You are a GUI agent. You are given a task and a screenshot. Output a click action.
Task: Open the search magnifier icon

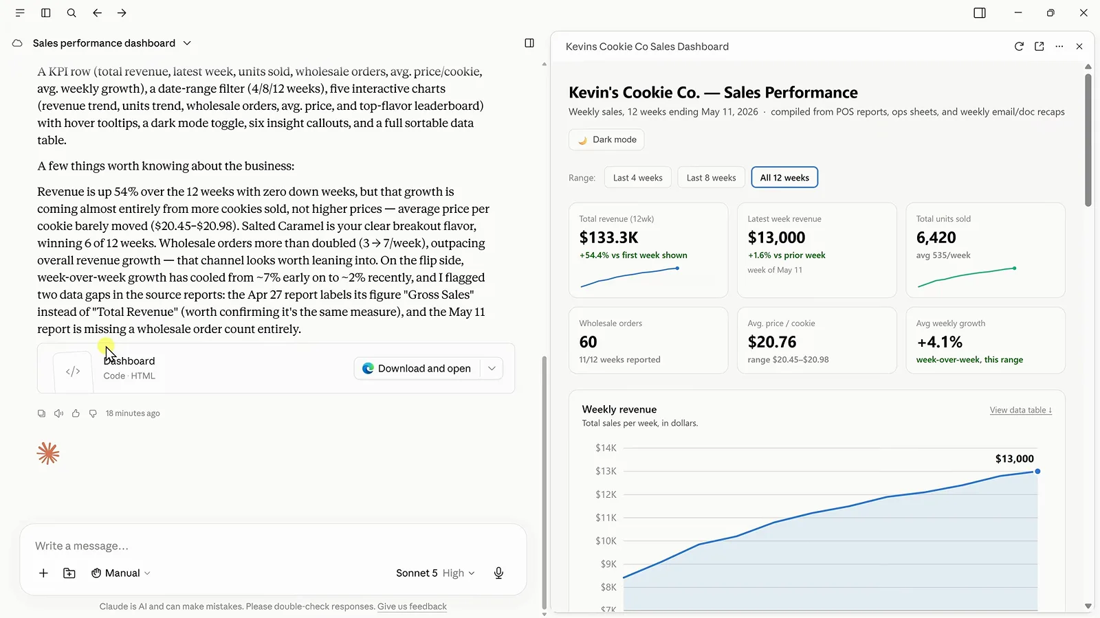coord(71,12)
